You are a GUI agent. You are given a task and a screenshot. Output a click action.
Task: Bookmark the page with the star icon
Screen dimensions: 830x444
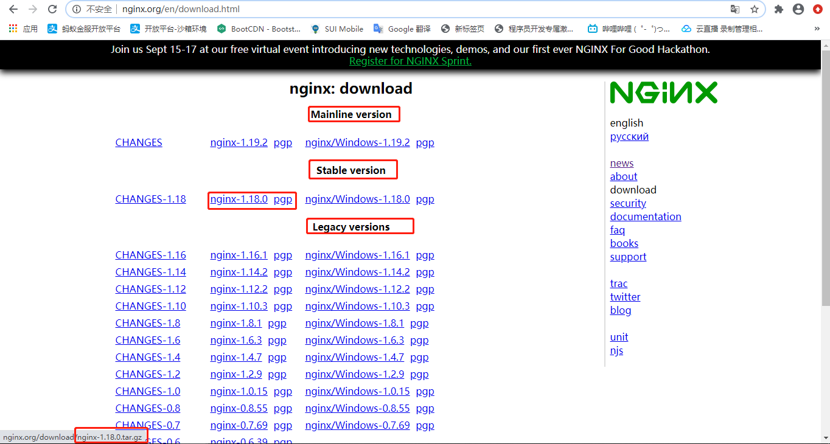point(755,9)
